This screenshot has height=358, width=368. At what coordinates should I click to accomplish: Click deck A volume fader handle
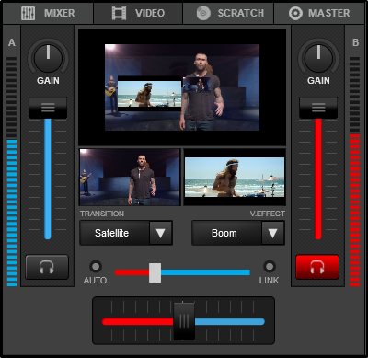pos(48,108)
